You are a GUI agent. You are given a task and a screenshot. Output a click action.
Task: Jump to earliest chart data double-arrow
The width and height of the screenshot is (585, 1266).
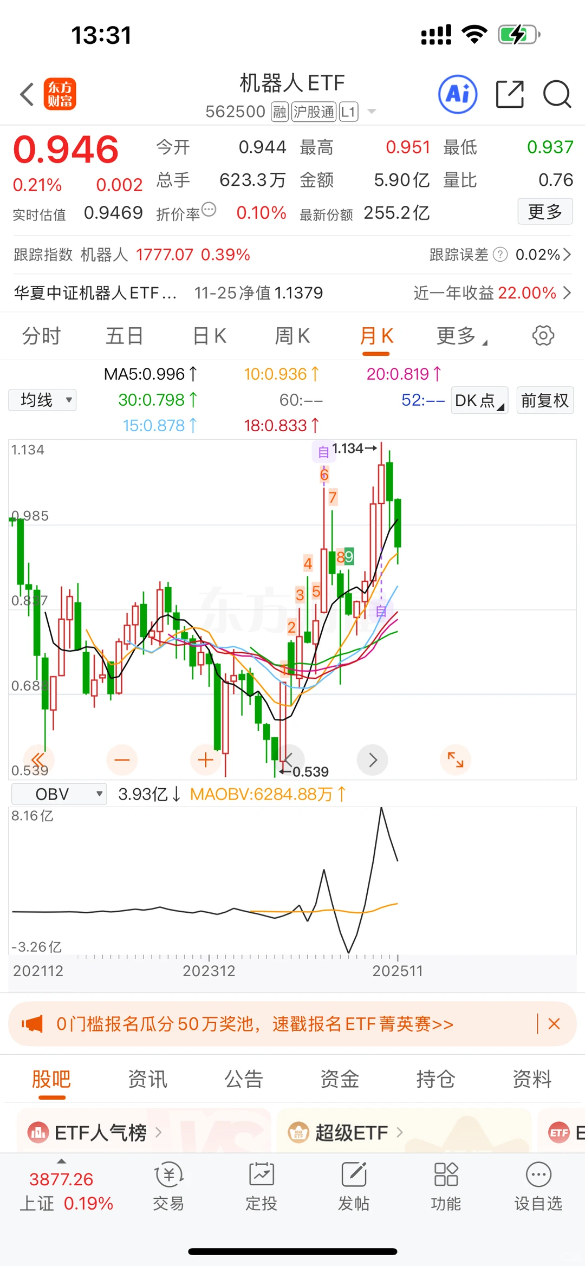(x=38, y=759)
